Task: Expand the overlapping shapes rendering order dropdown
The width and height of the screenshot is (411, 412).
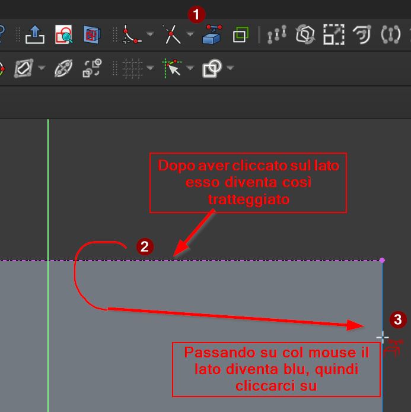Action: [230, 68]
